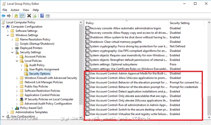211x125 pixels.
Task: Click Computer Configuration computer icon
Action: click(x=8, y=27)
